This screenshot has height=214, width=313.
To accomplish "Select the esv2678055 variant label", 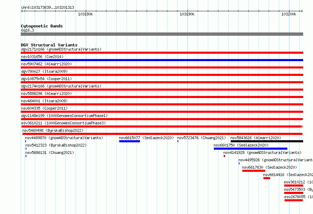I will (295, 197).
